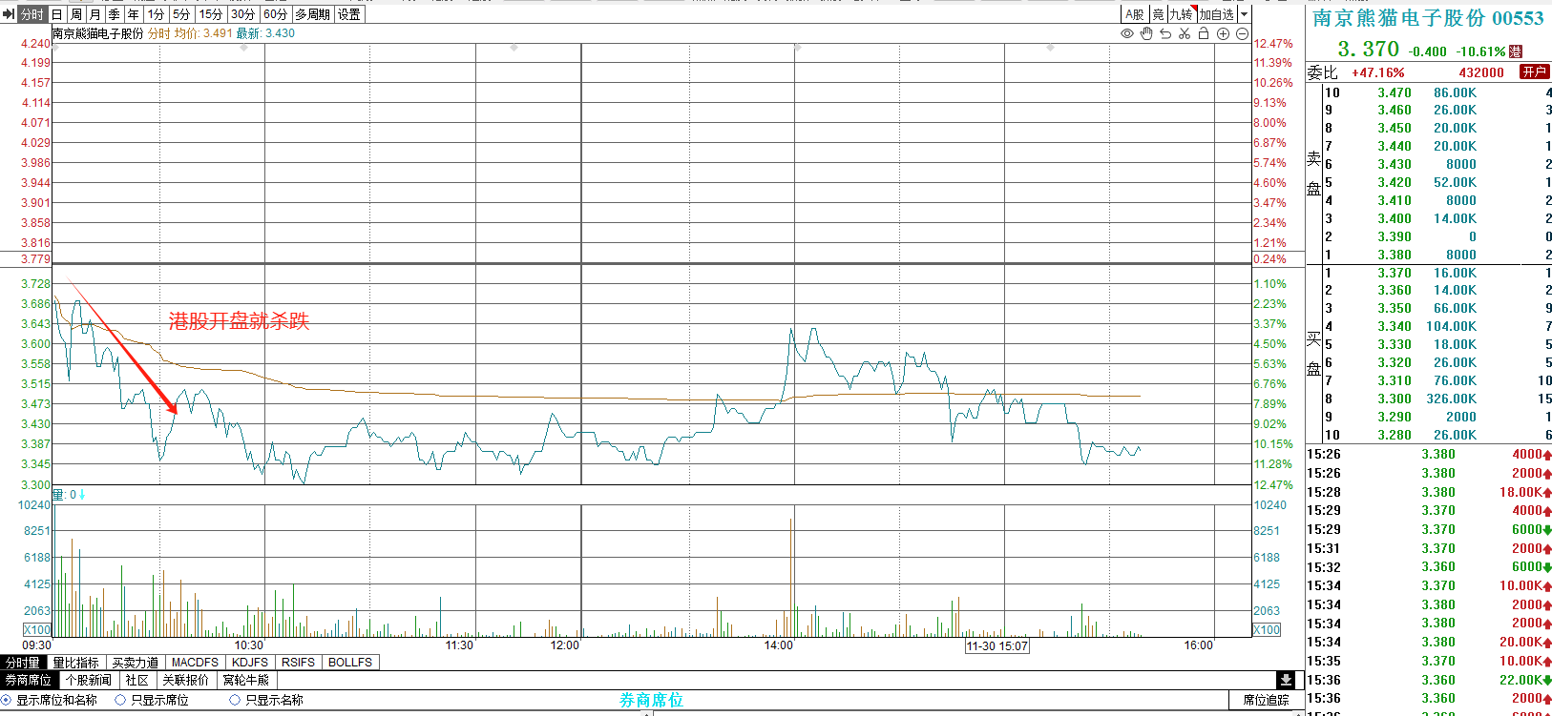
Task: Open 关联报价 related quotes tab
Action: [x=185, y=681]
